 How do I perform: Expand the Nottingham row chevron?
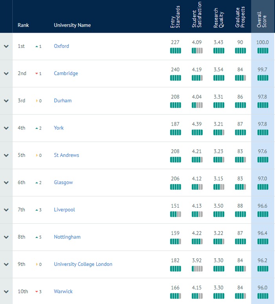point(6,237)
